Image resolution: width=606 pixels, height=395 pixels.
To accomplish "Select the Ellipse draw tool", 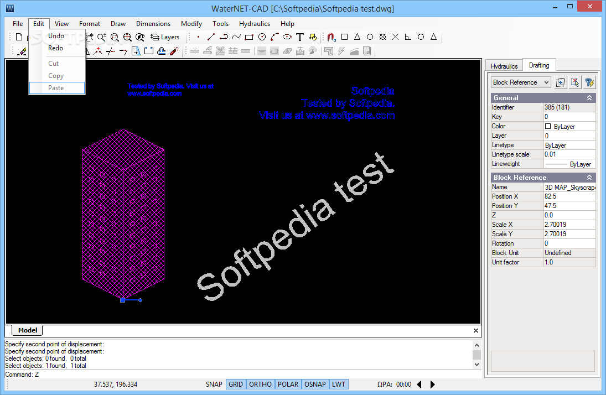I will (x=287, y=37).
